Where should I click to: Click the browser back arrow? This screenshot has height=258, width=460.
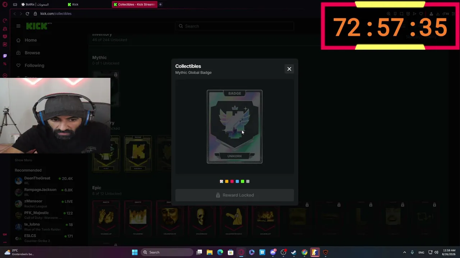click(14, 14)
